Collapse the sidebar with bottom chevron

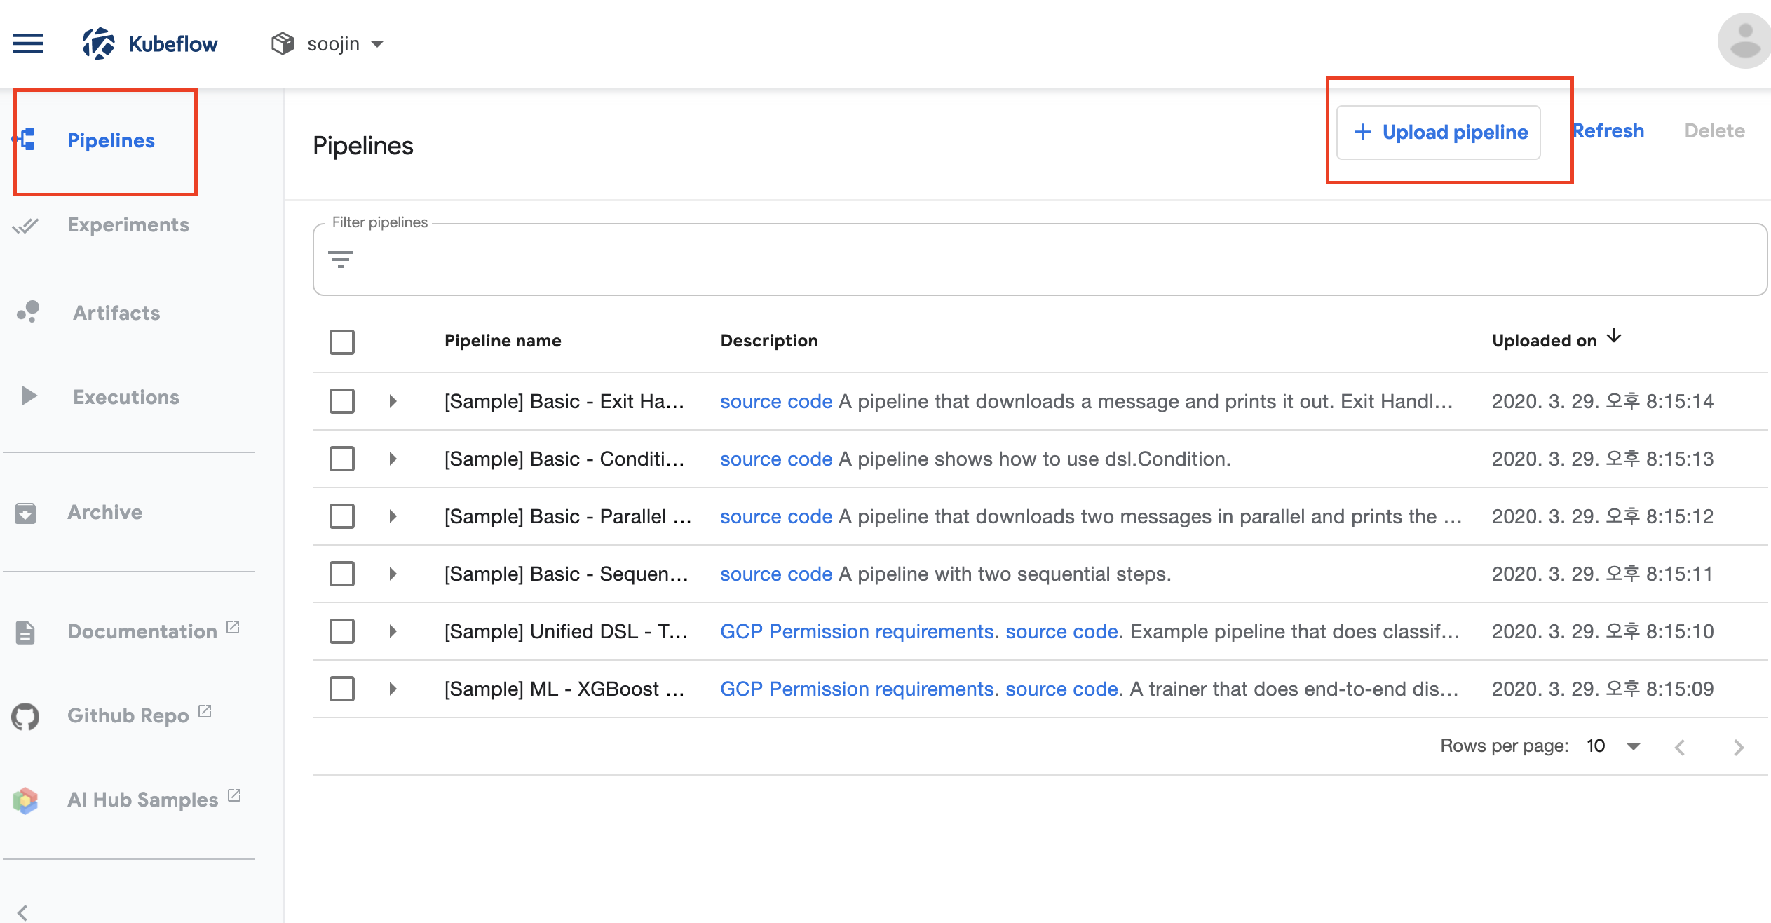[23, 912]
